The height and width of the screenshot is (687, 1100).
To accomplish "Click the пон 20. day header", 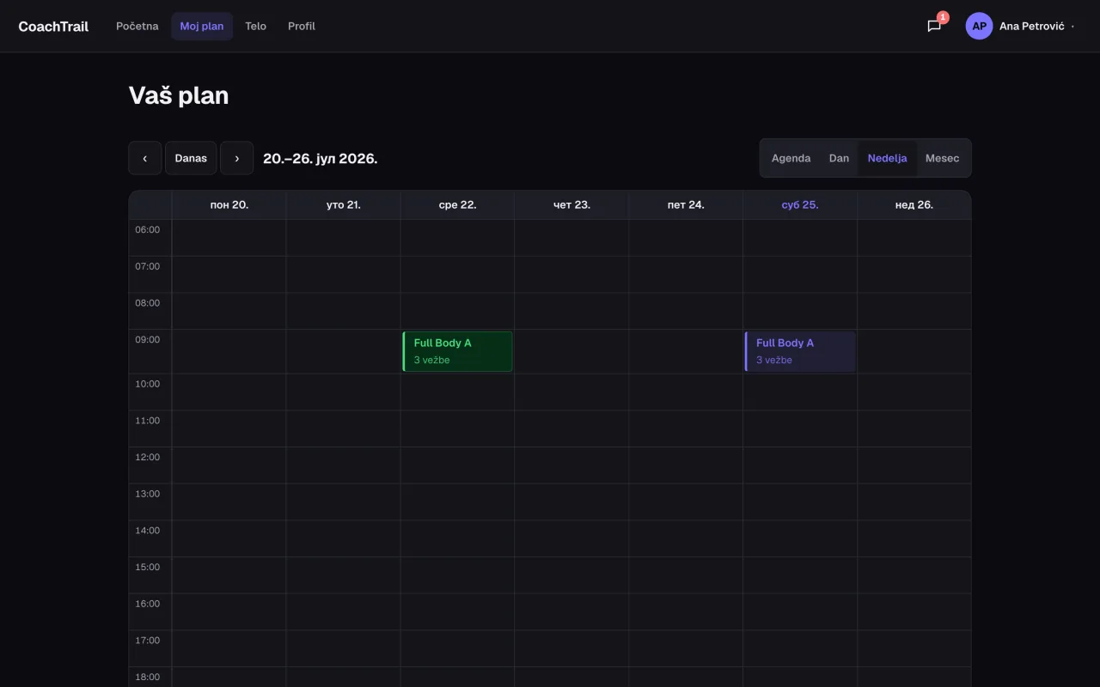I will [229, 204].
